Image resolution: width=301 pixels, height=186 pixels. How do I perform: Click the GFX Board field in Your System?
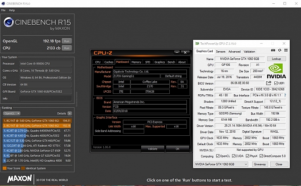(x=46, y=92)
